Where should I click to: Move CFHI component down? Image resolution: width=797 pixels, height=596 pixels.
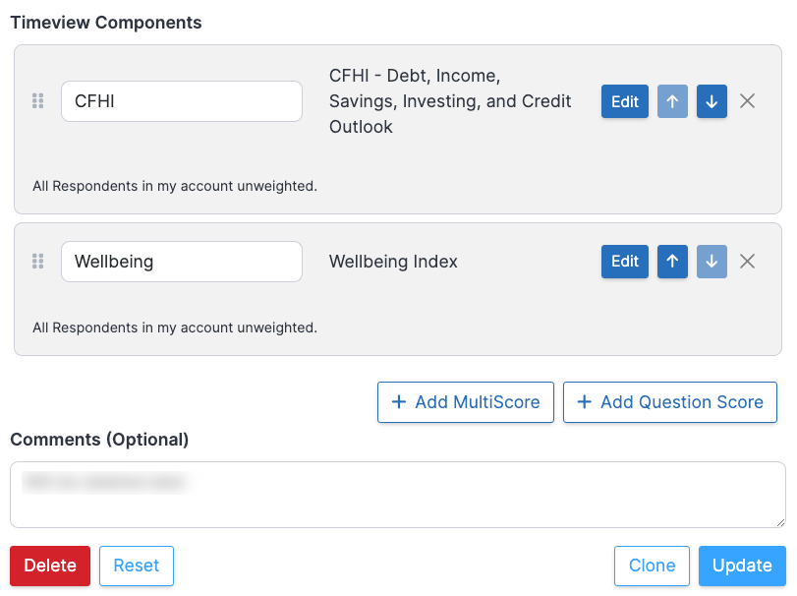click(x=712, y=101)
